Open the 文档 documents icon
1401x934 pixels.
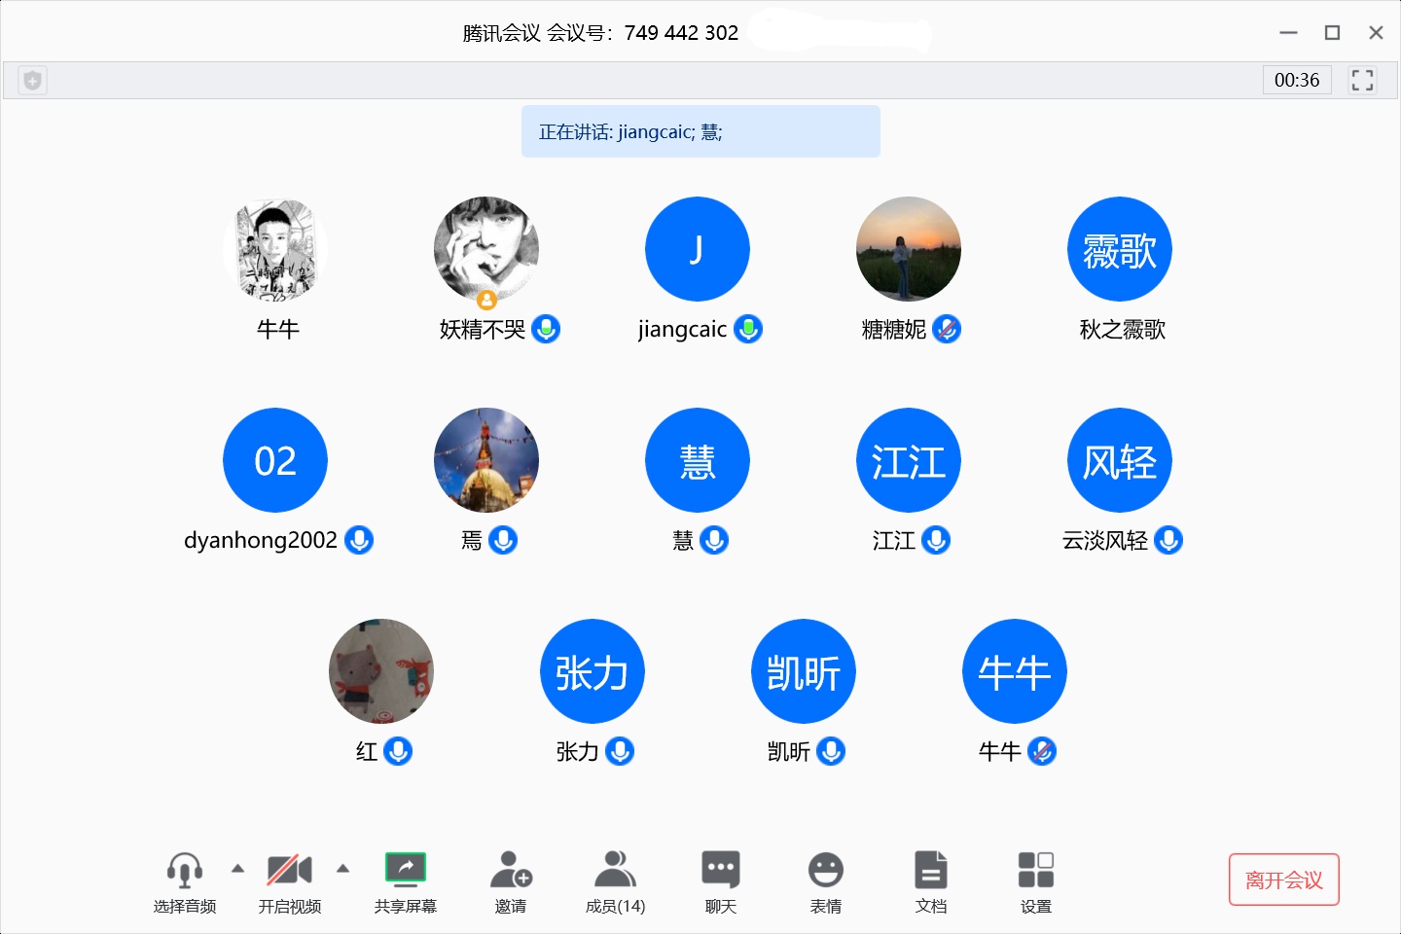[930, 871]
